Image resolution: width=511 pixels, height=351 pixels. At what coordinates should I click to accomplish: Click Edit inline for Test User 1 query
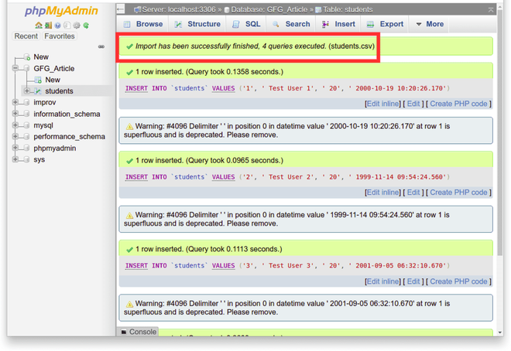[382, 104]
